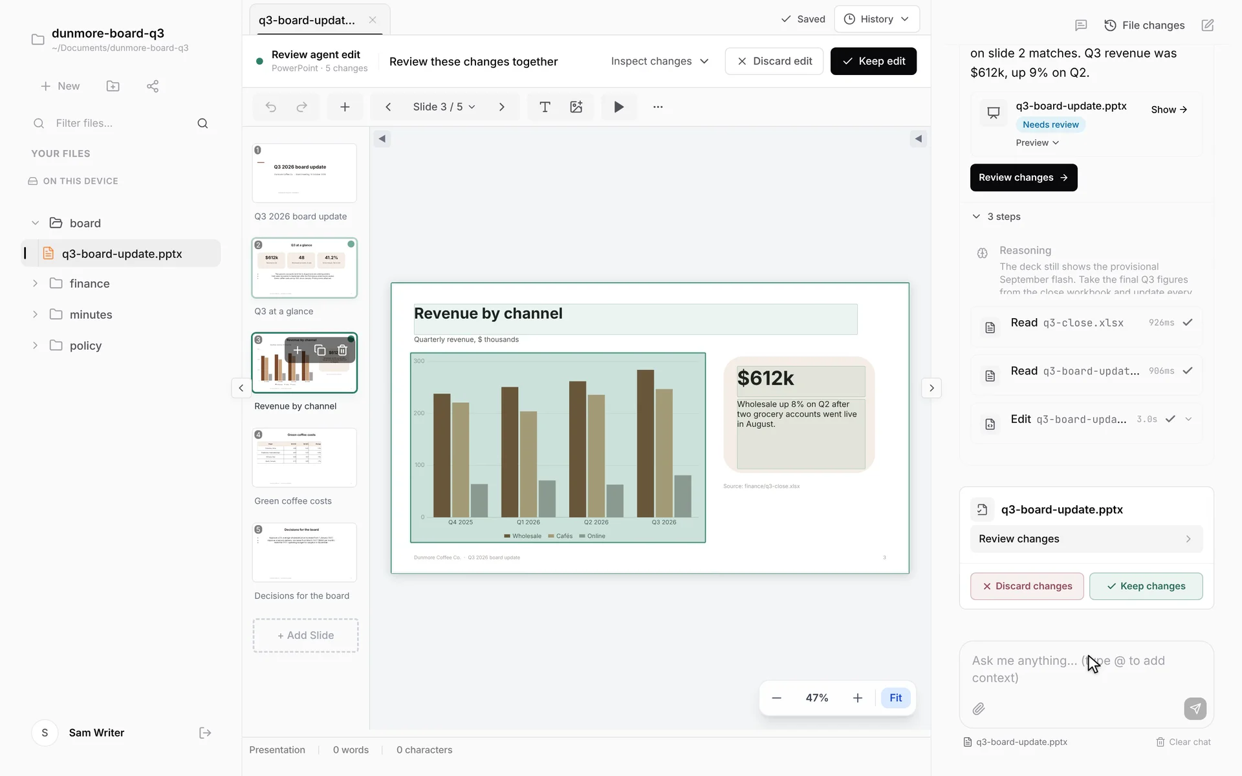Start slideshow with the play icon
Image resolution: width=1242 pixels, height=776 pixels.
coord(619,107)
